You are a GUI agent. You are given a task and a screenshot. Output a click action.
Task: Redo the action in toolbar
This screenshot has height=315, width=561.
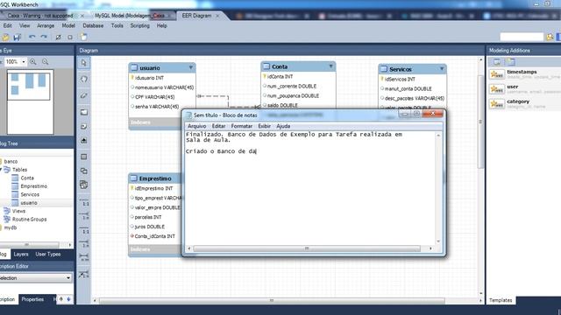pos(44,37)
